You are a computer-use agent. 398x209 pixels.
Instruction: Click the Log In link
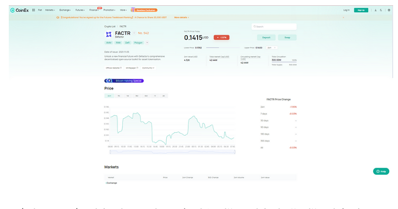click(x=346, y=10)
